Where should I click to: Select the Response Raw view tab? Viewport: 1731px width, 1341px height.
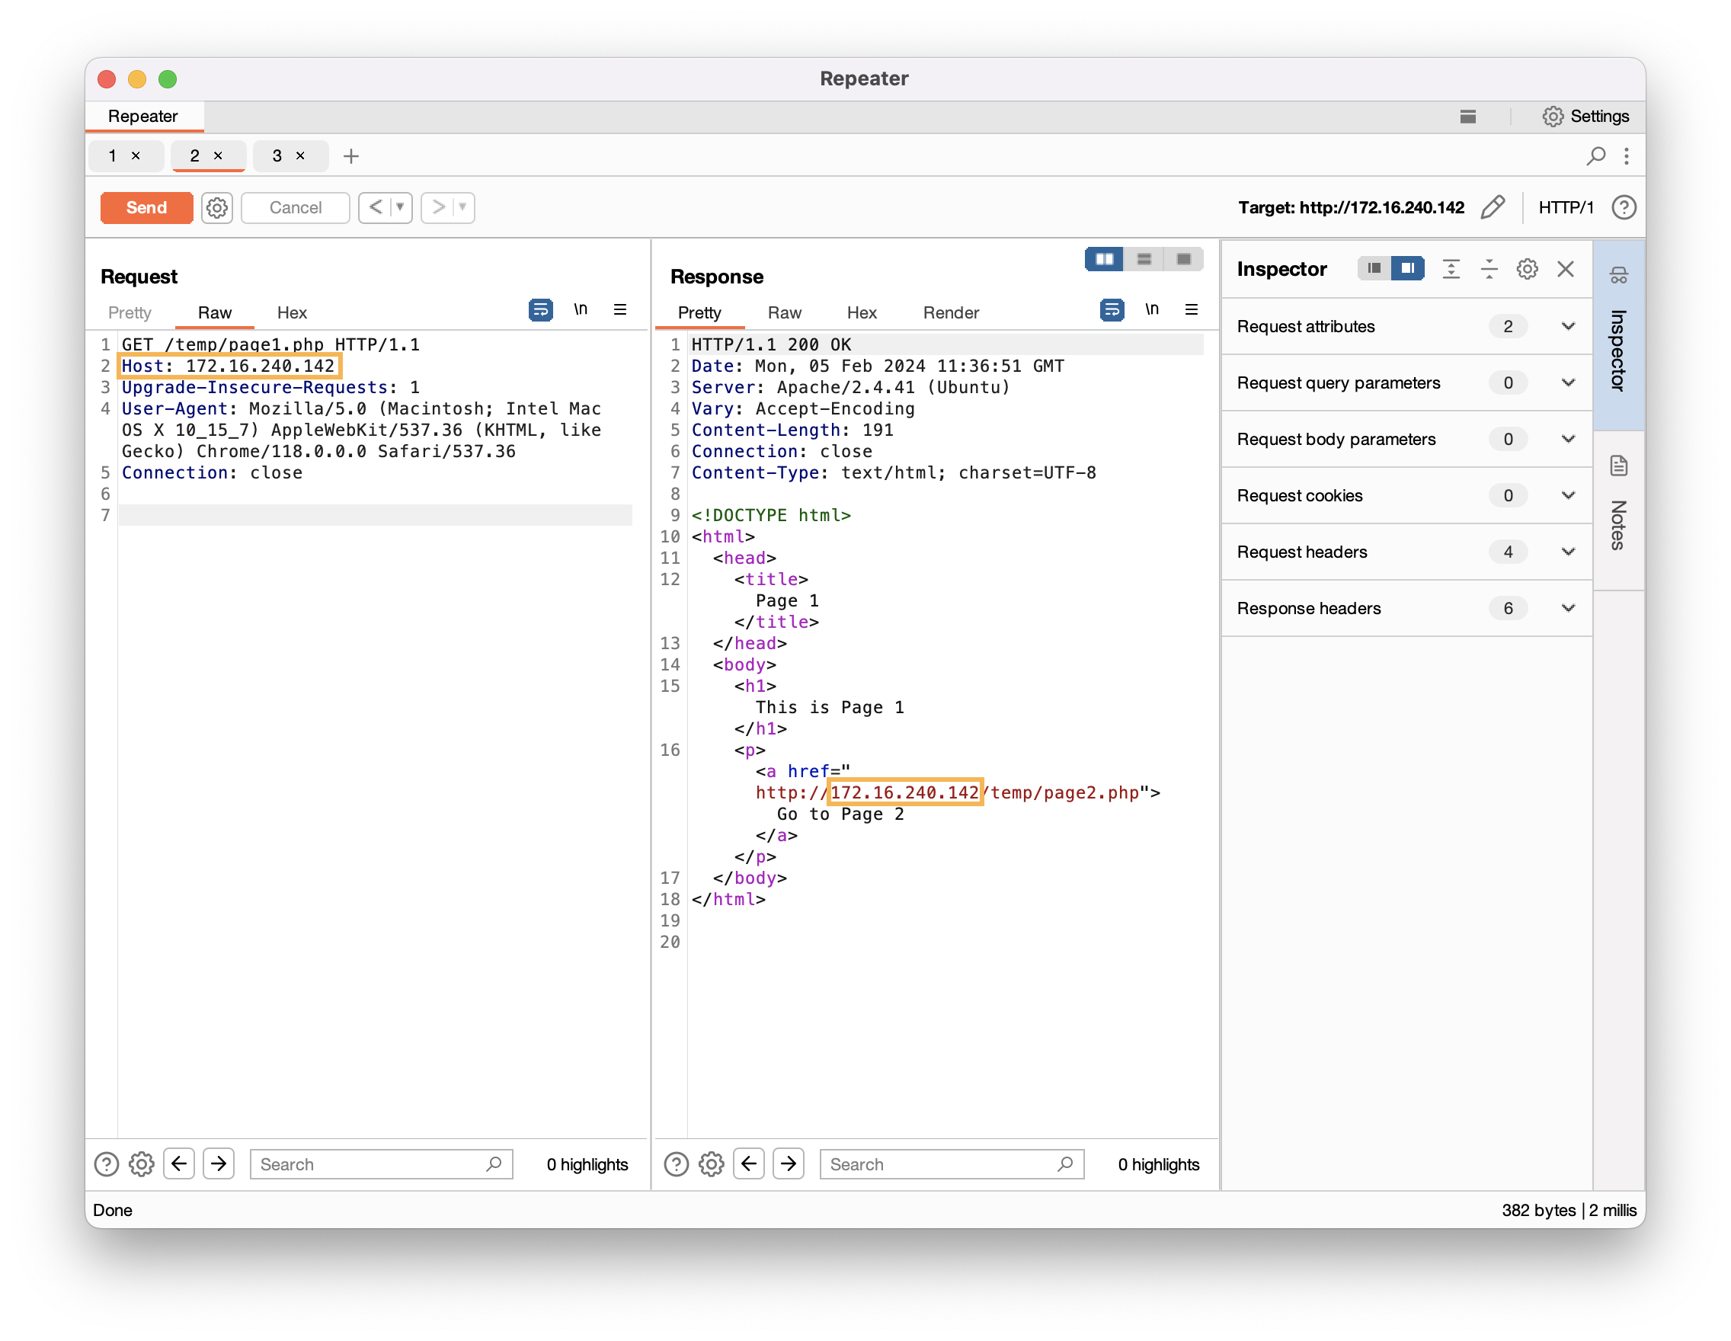pos(784,313)
